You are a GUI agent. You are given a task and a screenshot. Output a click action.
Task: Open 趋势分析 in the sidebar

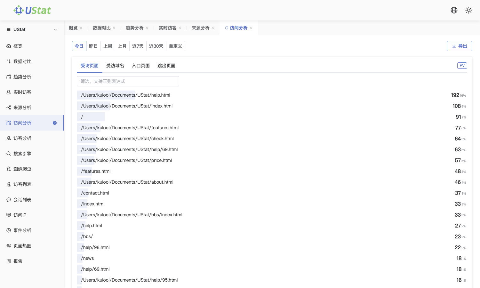tap(32, 77)
